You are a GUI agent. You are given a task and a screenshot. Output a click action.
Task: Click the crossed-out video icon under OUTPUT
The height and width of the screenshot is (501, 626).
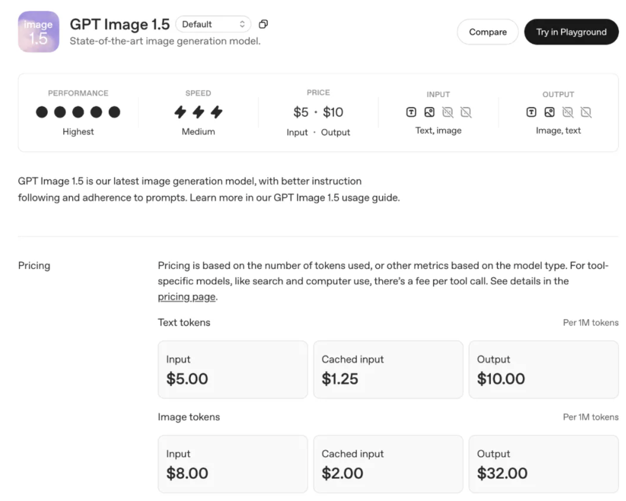coord(586,112)
